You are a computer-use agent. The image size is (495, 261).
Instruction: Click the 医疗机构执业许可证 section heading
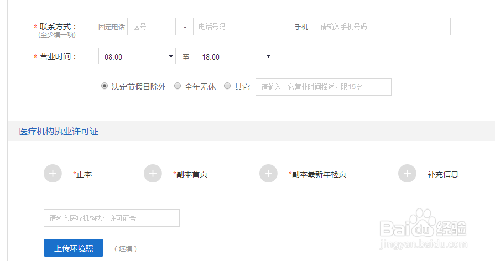pos(59,131)
